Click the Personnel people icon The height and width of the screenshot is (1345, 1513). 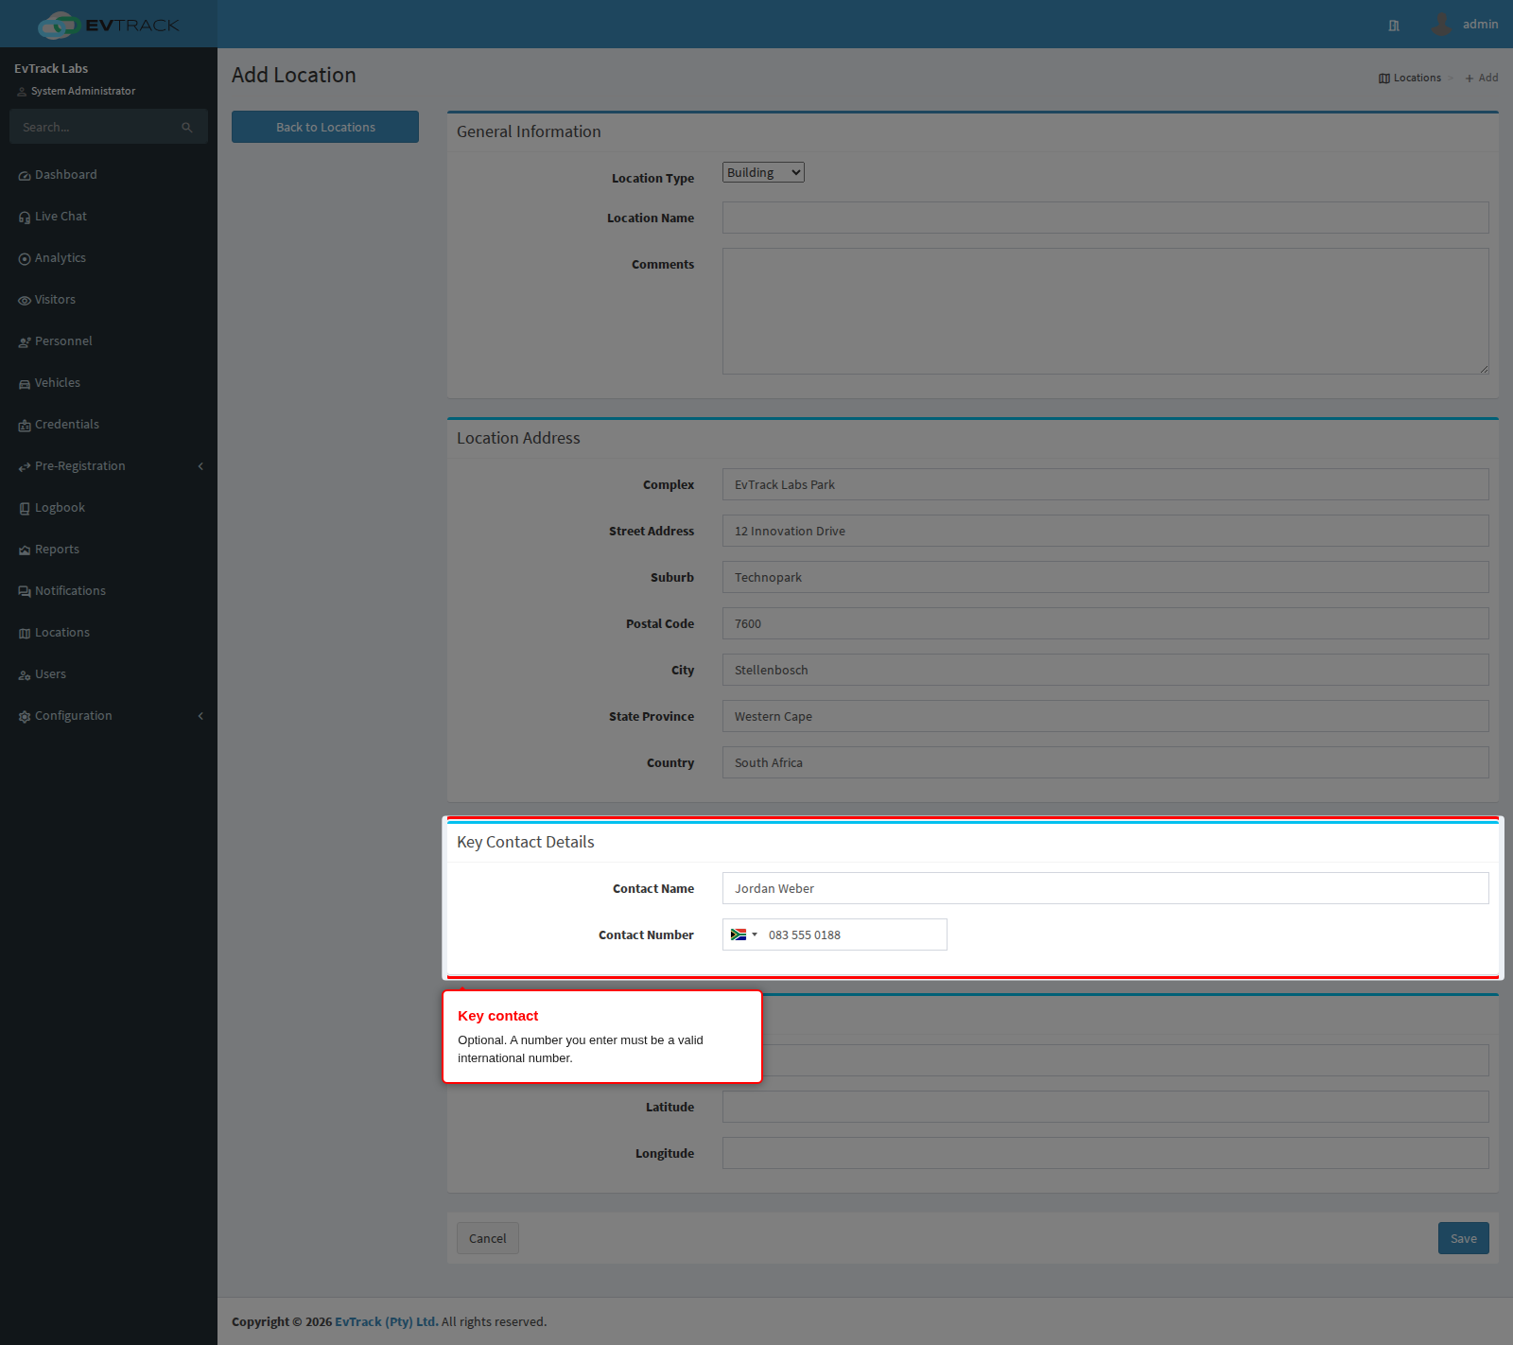pyautogui.click(x=25, y=342)
